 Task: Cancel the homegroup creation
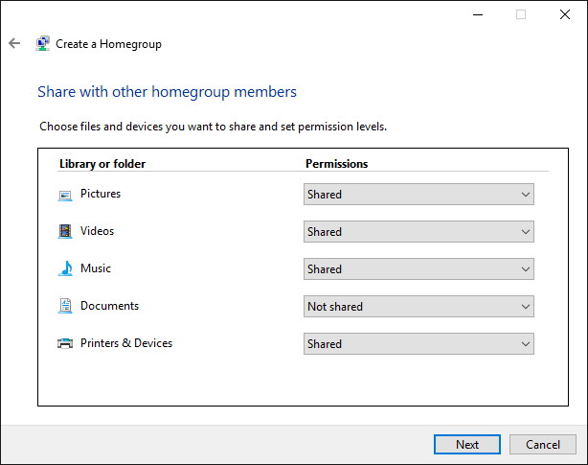coord(543,444)
